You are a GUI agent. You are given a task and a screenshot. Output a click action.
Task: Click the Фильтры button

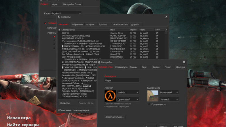point(68,103)
